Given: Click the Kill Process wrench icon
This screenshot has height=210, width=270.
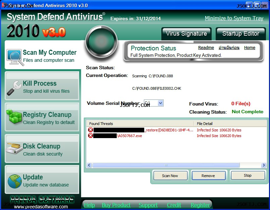Looking at the screenshot, I should tap(14, 88).
